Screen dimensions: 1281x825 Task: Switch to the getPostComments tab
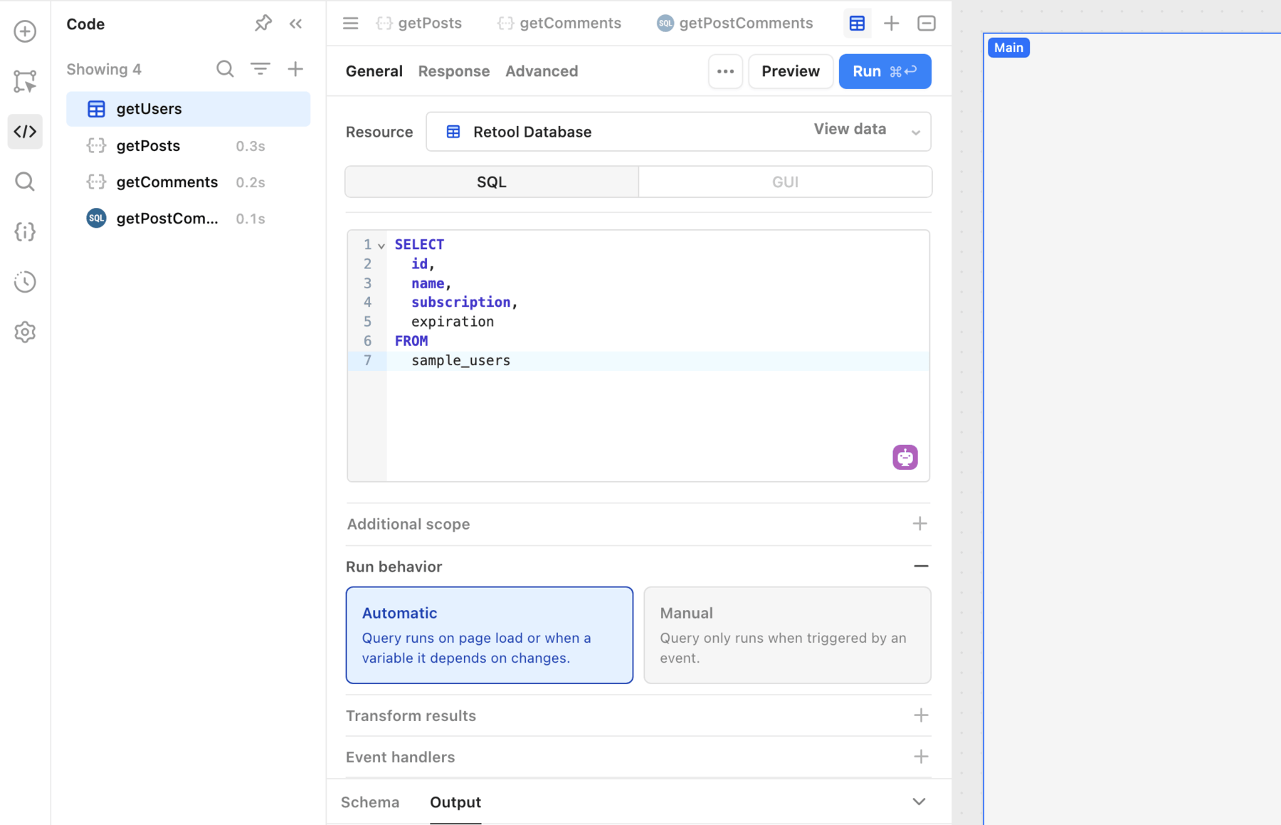click(735, 23)
